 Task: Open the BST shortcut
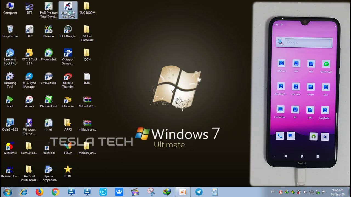pos(29,8)
